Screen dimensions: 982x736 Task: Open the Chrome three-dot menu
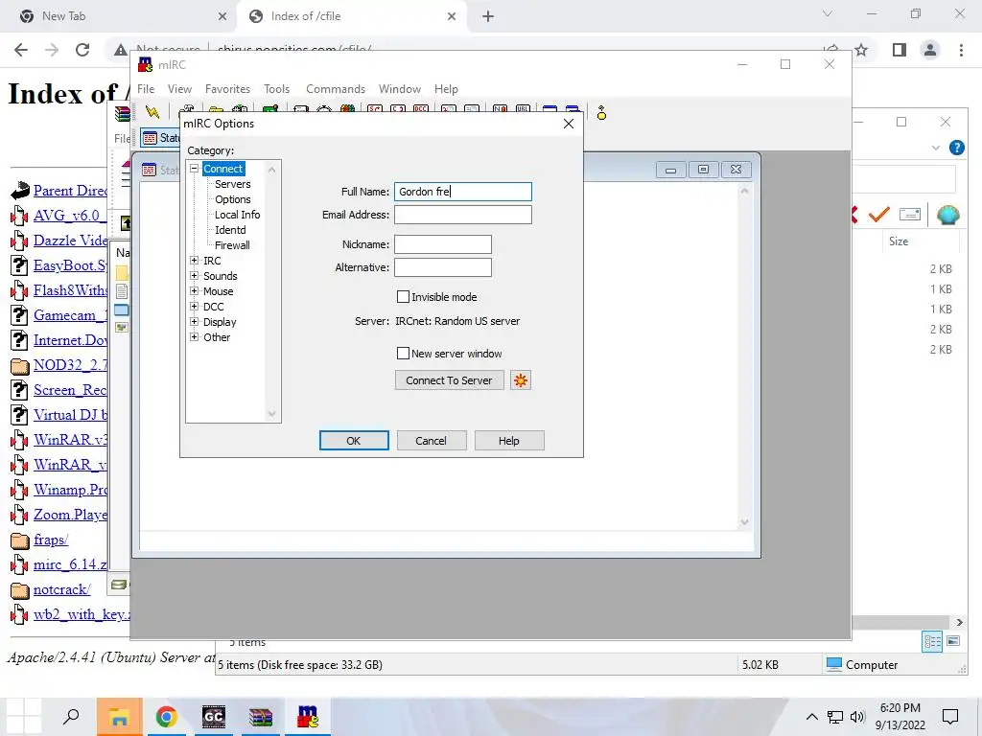(x=961, y=50)
